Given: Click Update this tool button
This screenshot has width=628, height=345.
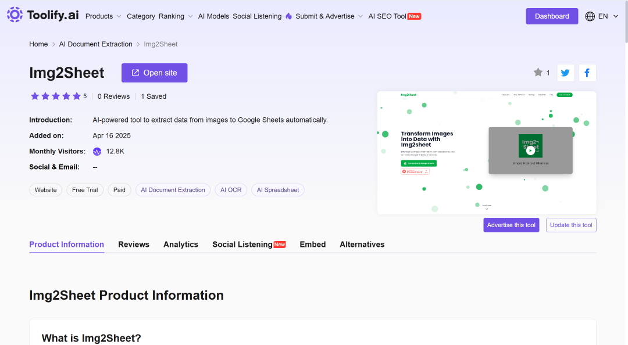Looking at the screenshot, I should pyautogui.click(x=571, y=225).
